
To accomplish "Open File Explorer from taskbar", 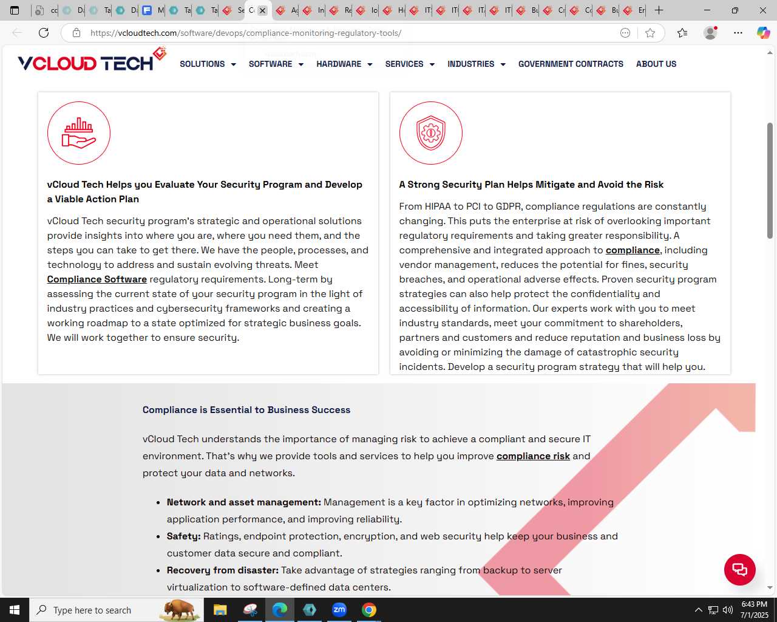I will tap(220, 610).
